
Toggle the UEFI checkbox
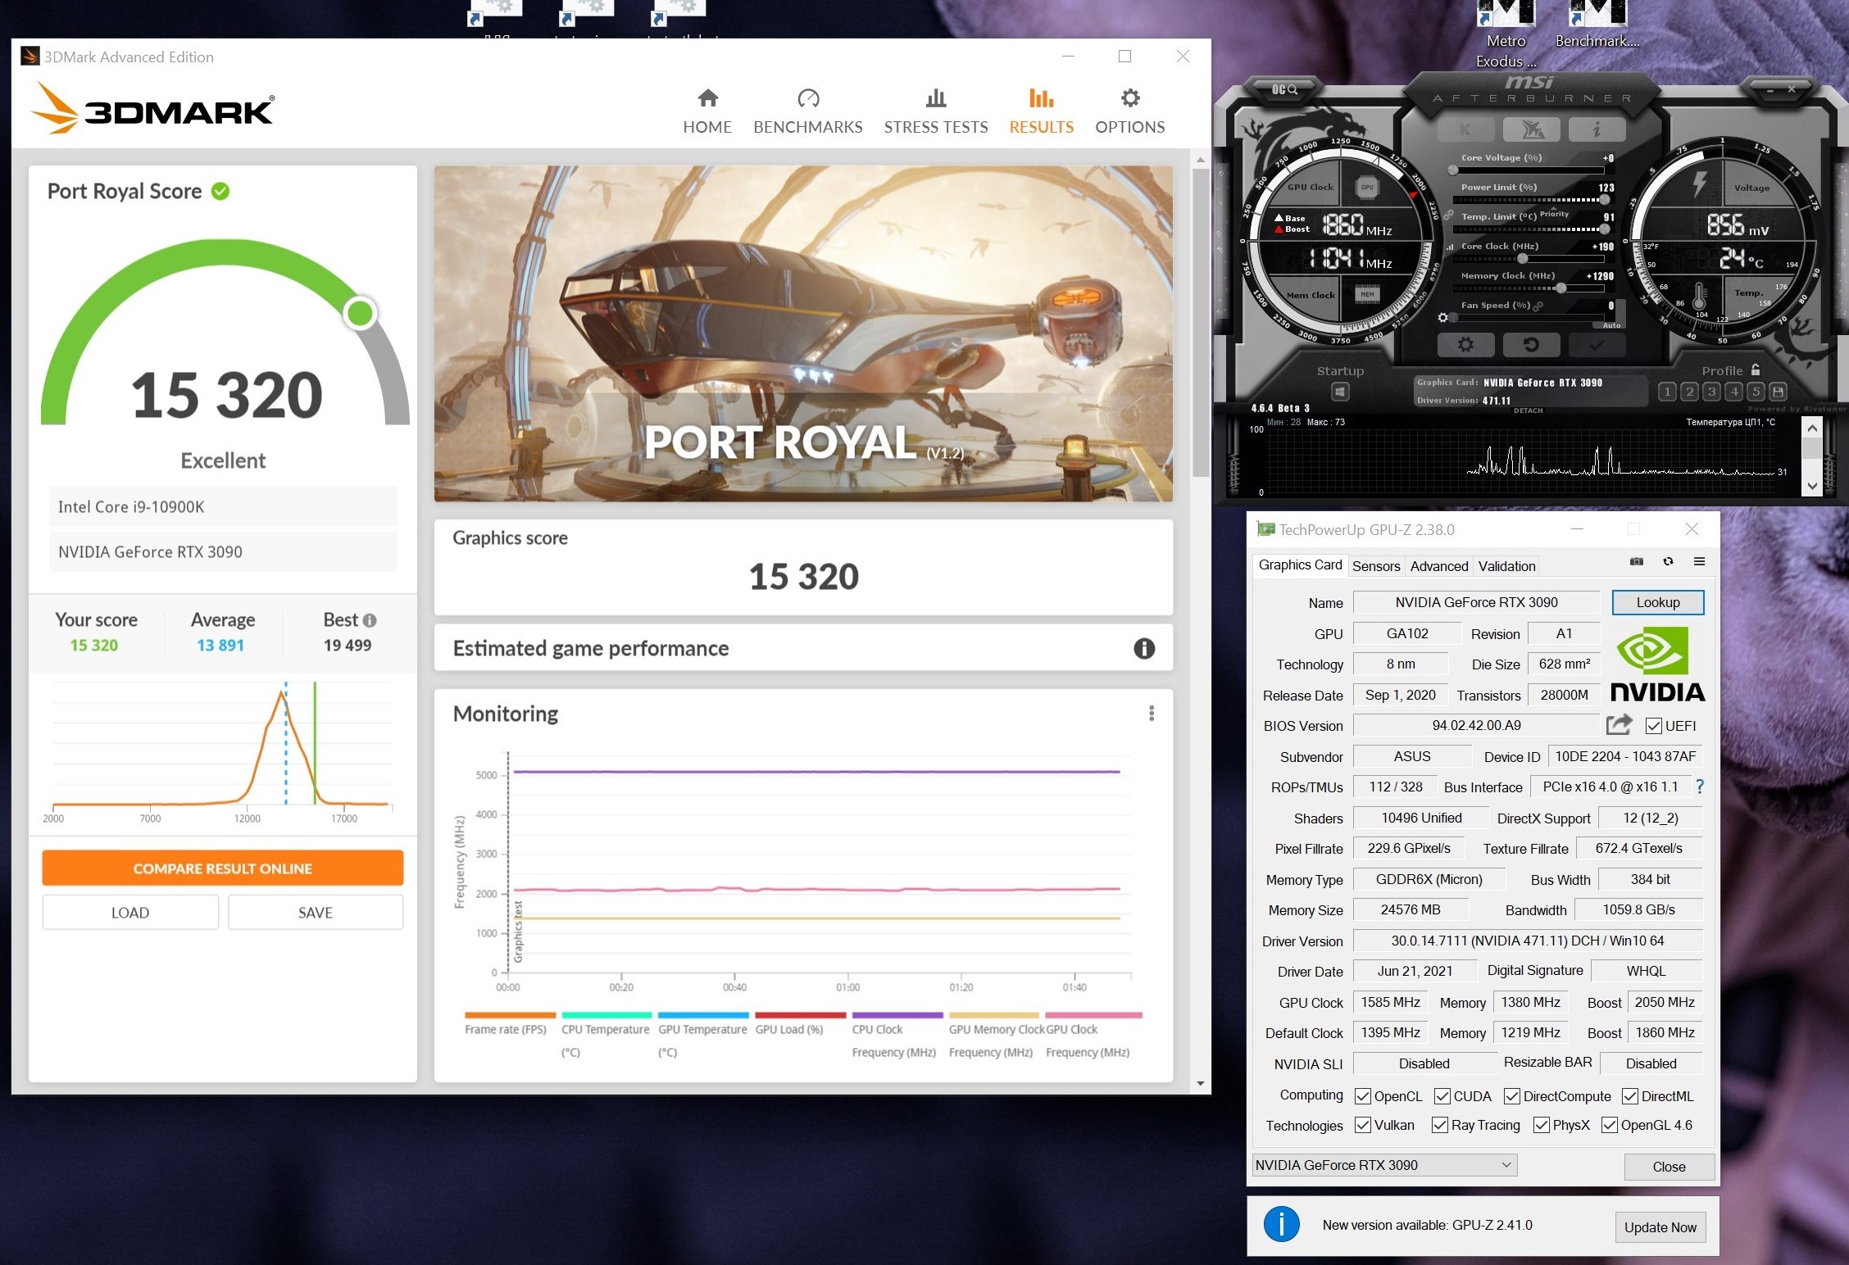(x=1653, y=727)
